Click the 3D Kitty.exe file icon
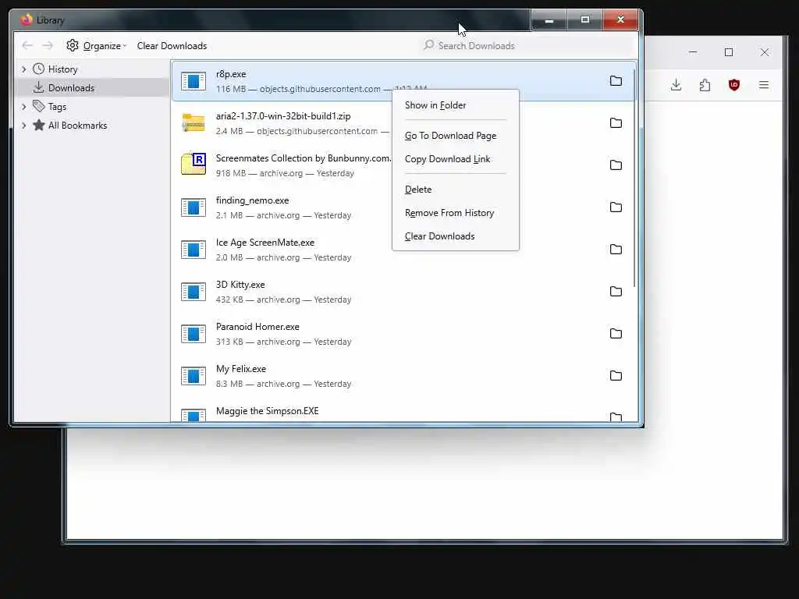 [194, 292]
